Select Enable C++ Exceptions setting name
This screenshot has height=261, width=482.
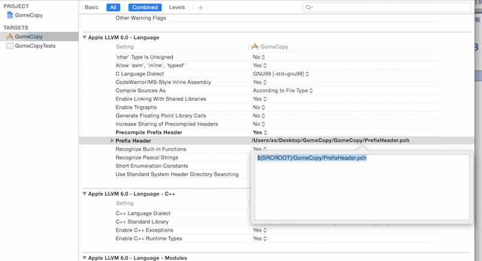(145, 230)
